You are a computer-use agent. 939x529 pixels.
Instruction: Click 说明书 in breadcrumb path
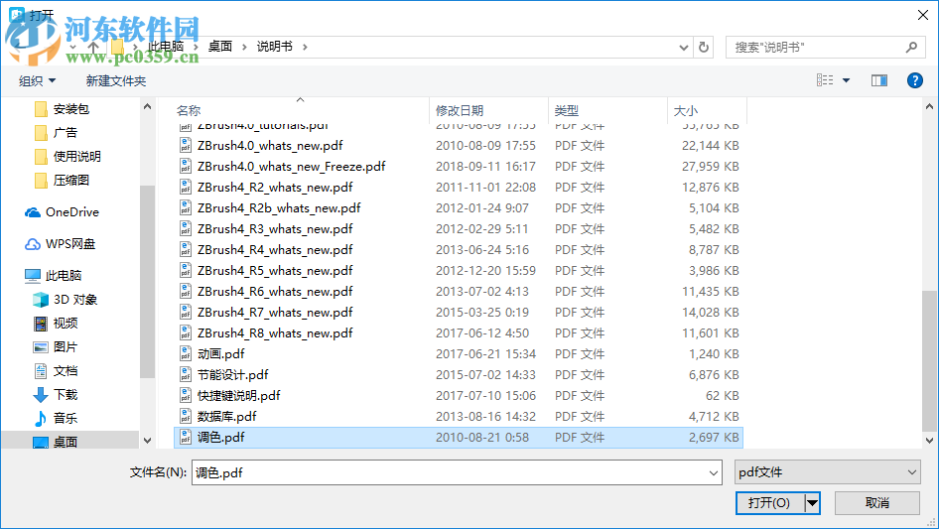274,47
